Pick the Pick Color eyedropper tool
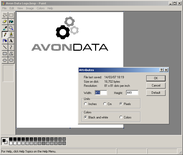 click(x=5, y=28)
